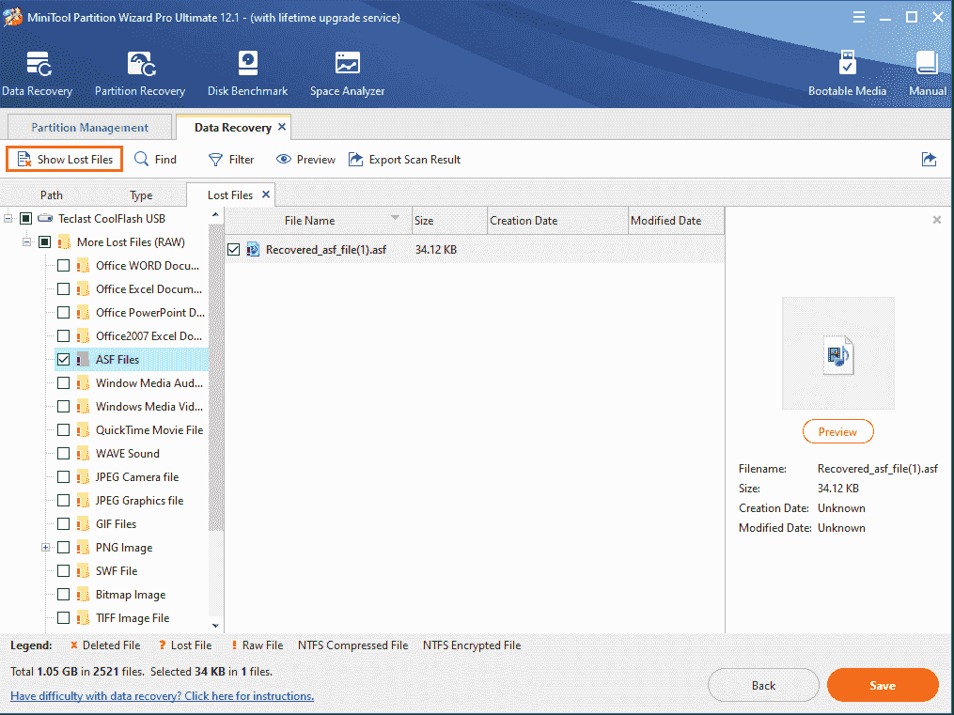Open Data Recovery from the top ribbon
The width and height of the screenshot is (954, 715).
pyautogui.click(x=37, y=74)
